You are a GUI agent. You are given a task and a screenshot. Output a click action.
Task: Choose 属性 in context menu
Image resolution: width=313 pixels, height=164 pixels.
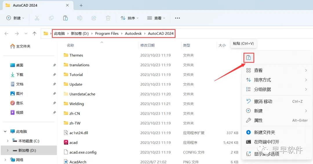[277, 120]
